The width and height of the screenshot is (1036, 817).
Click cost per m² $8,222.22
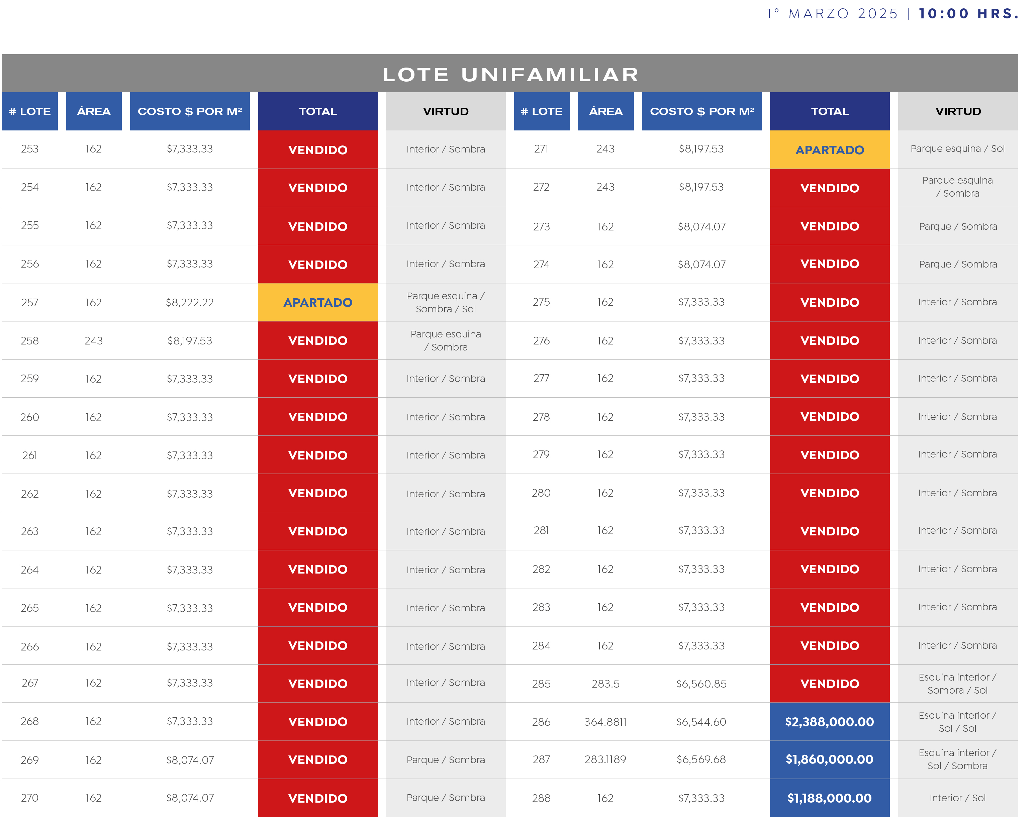point(189,302)
